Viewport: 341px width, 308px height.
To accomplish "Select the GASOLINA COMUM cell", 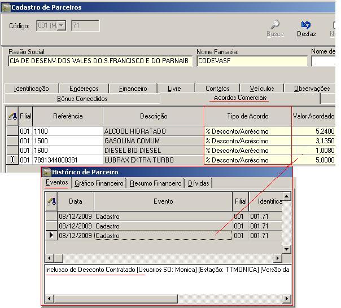I will [x=154, y=141].
